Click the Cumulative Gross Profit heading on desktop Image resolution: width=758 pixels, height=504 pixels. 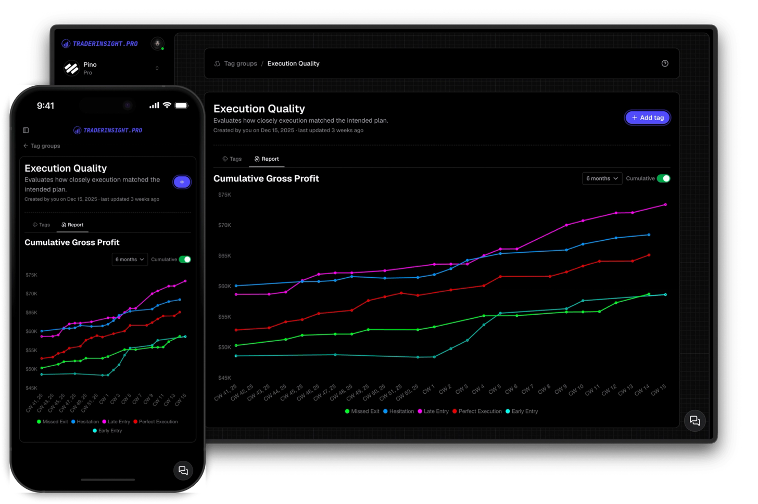click(x=266, y=178)
